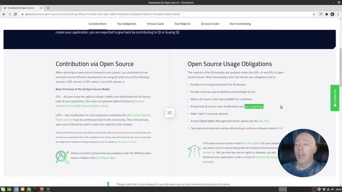This screenshot has width=342, height=192.
Task: Close the Download Qt Open Source tab
Action: coord(41,8)
